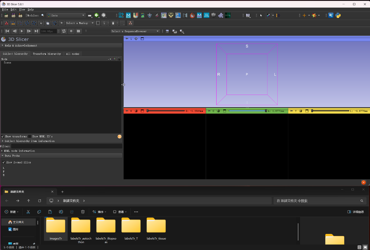
Task: Enable Show MRML ID's checkbox
Action: tap(30, 136)
